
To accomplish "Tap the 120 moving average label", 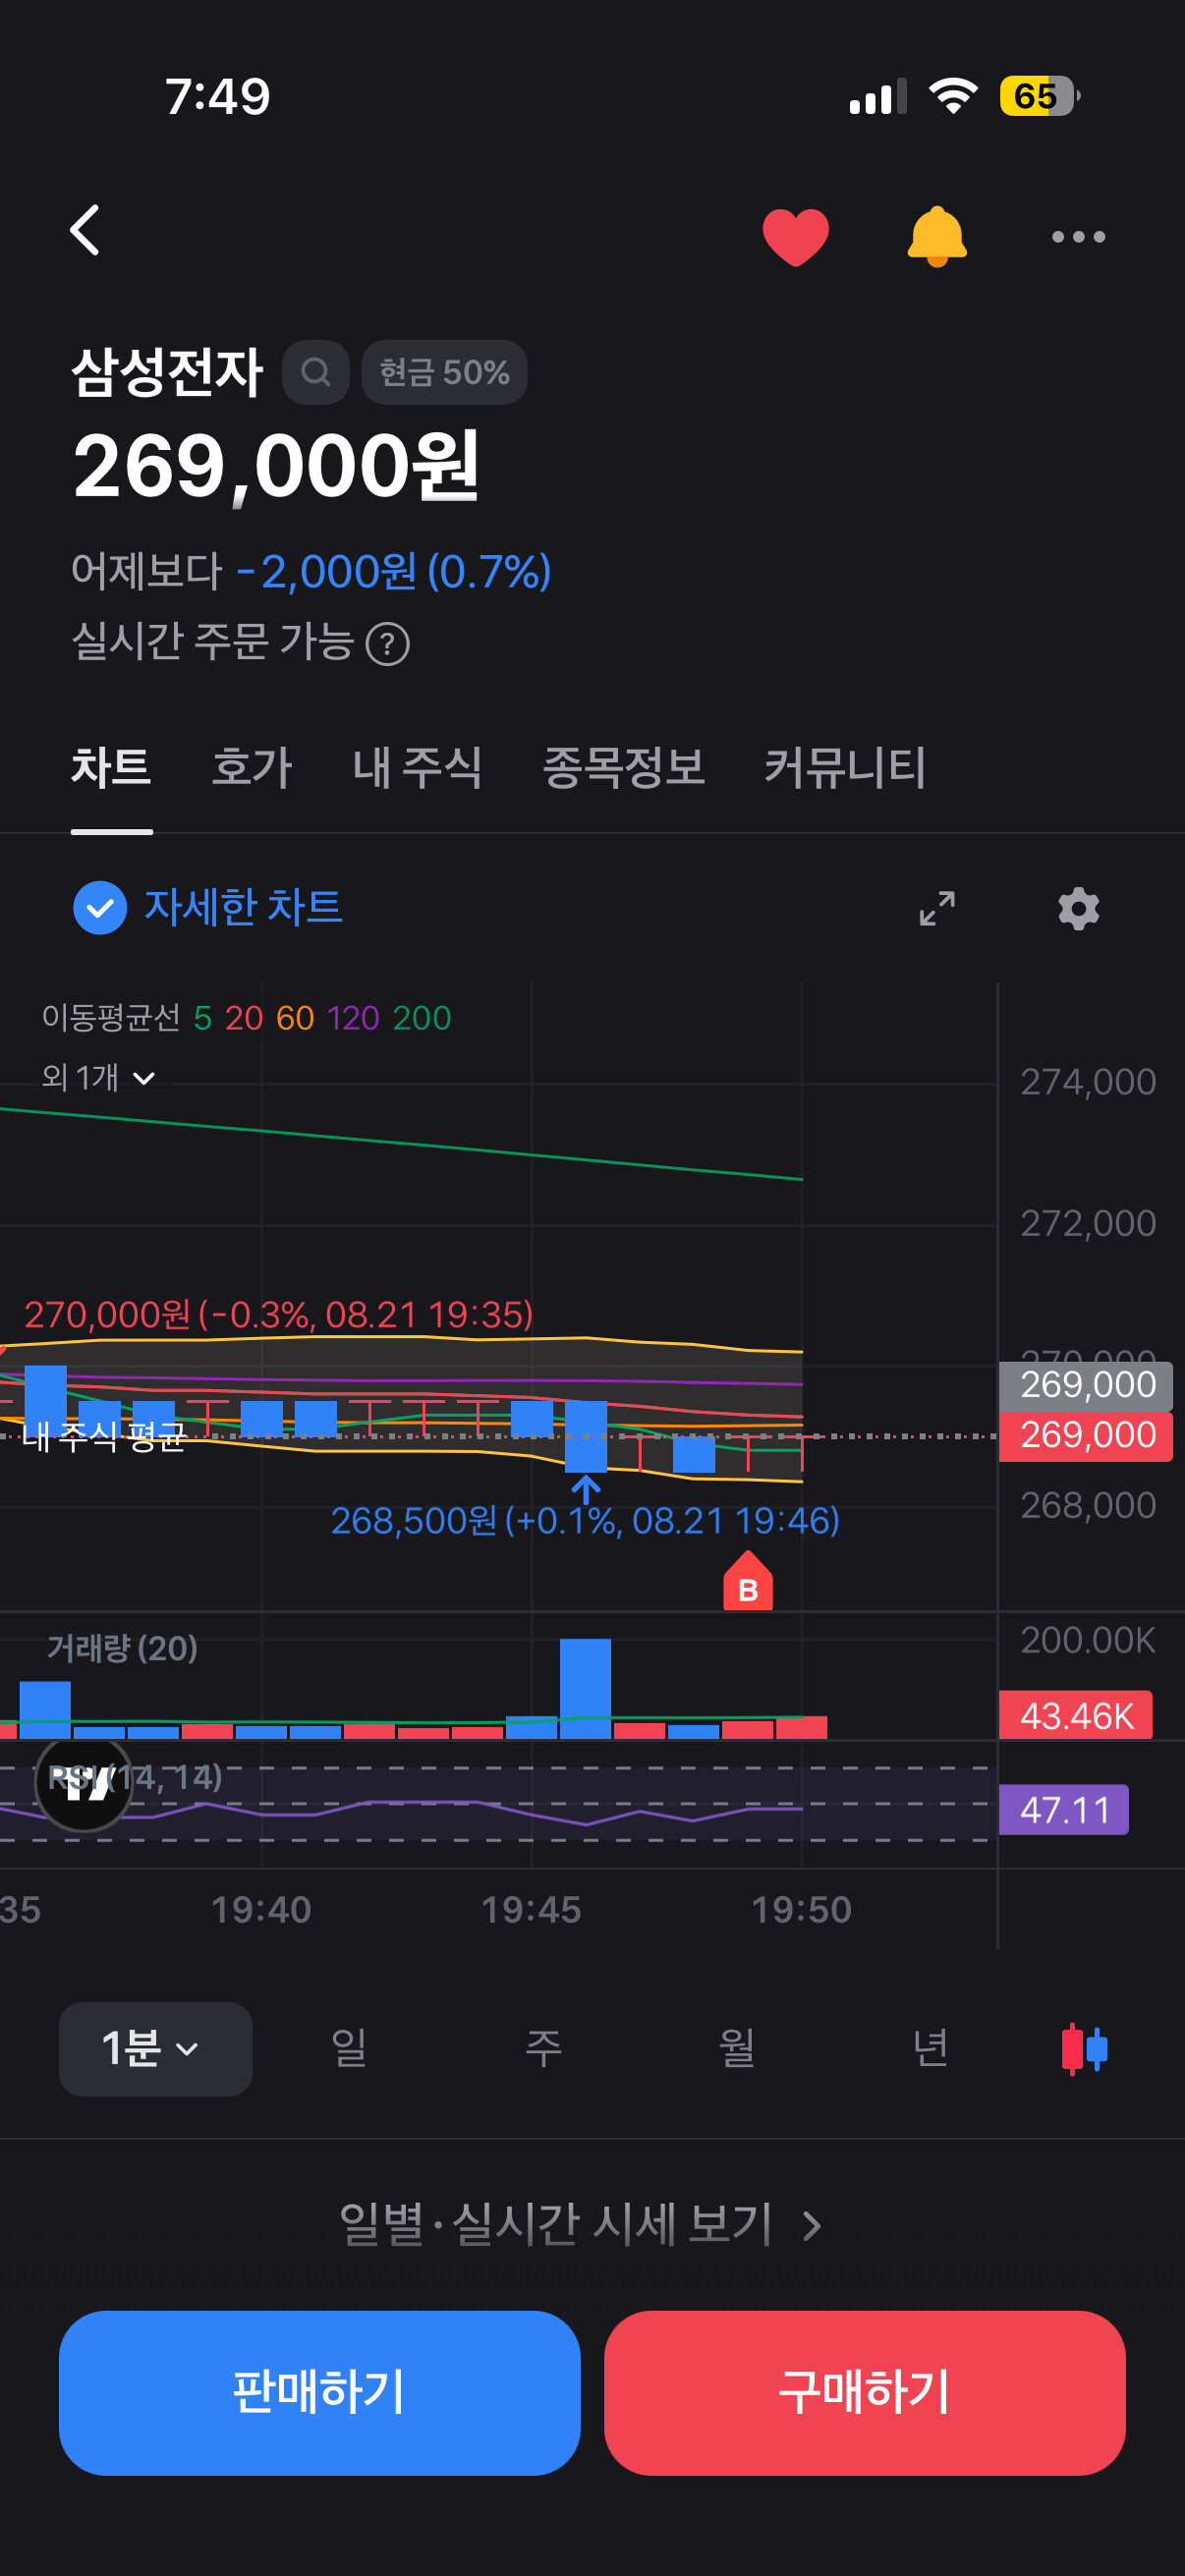I will [x=353, y=1018].
